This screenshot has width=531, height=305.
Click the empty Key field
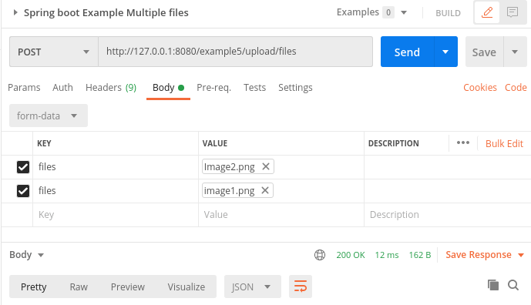point(116,215)
